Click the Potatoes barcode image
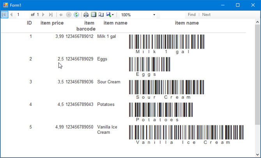The image size is (261, 158). click(161, 110)
